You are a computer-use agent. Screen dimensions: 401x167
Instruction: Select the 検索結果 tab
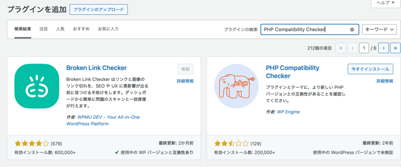click(23, 29)
